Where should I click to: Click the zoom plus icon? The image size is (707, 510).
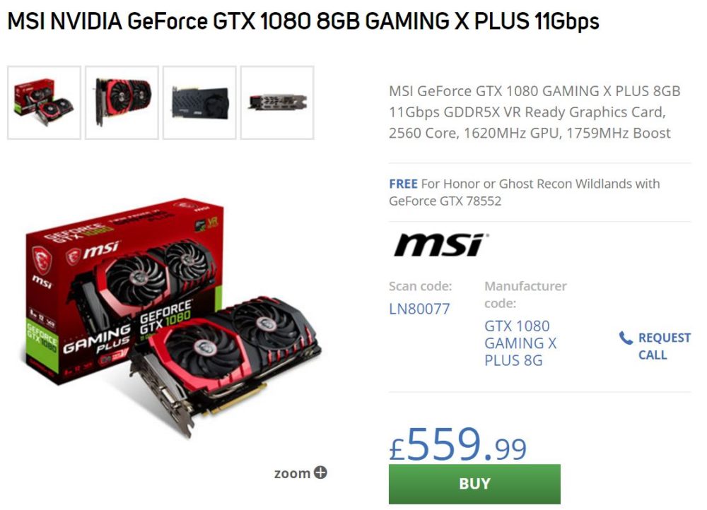[320, 473]
